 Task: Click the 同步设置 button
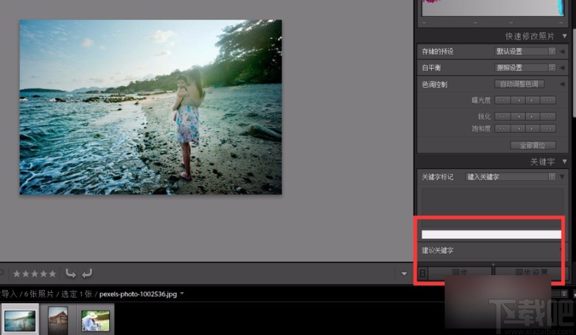(x=531, y=273)
